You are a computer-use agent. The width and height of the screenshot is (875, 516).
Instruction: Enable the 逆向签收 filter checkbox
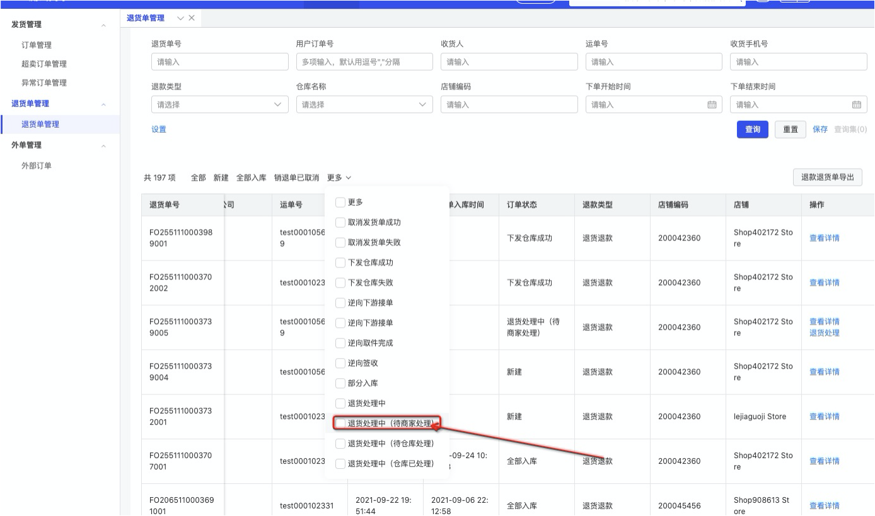(x=340, y=363)
